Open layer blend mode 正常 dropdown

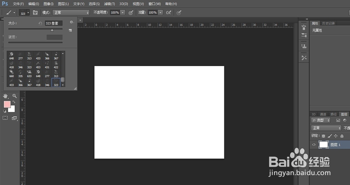[326, 128]
